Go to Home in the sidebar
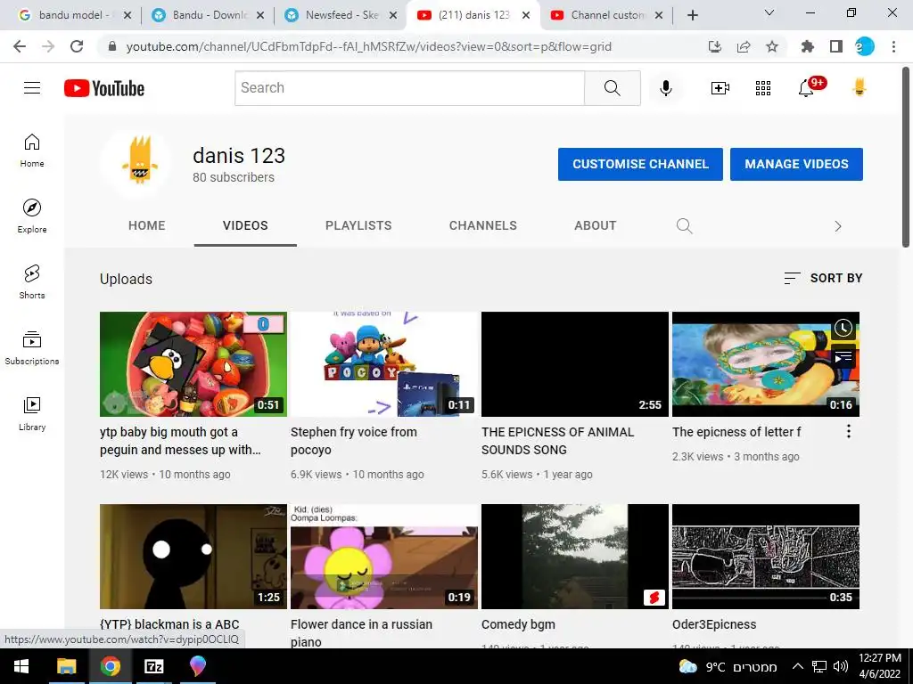 (32, 151)
